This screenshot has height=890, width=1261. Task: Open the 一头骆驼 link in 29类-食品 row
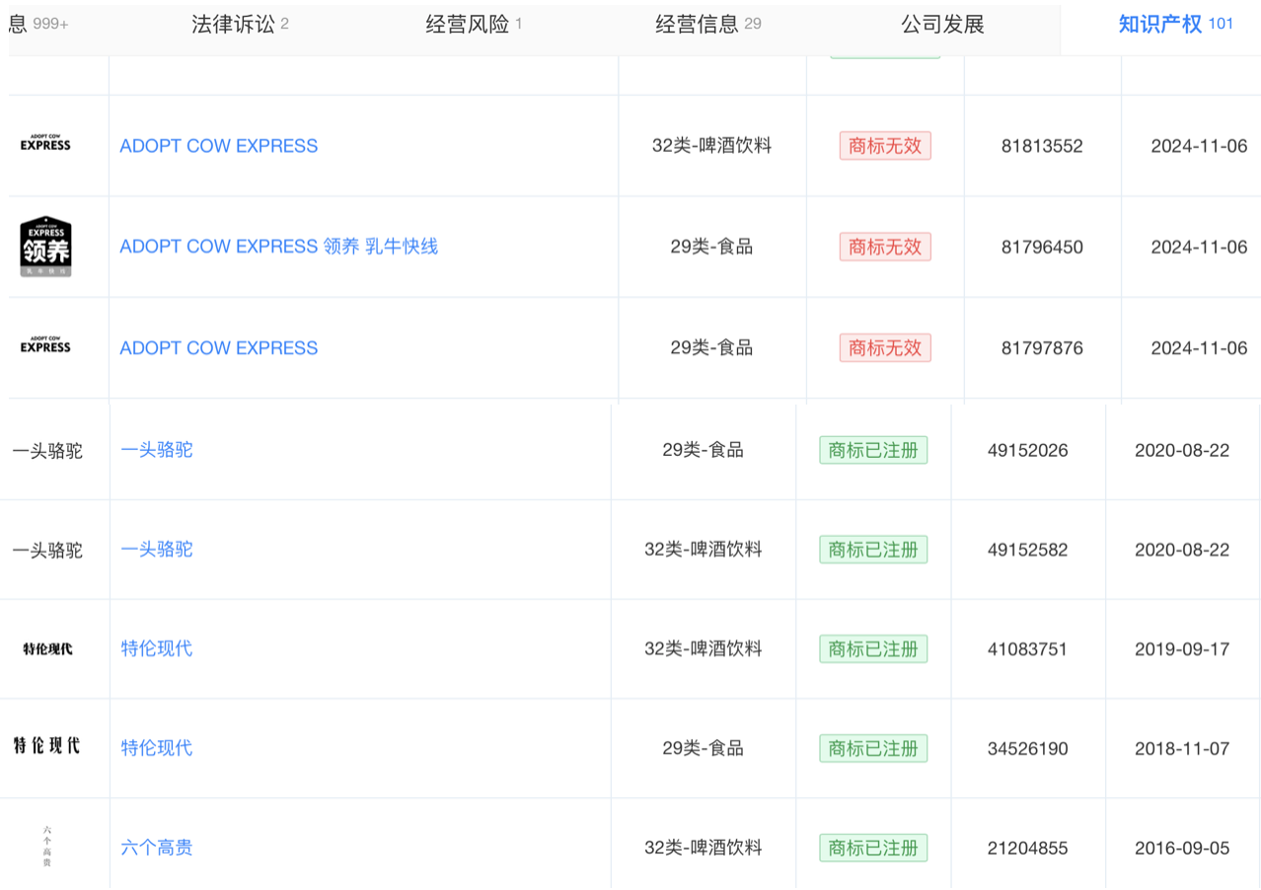(x=157, y=450)
